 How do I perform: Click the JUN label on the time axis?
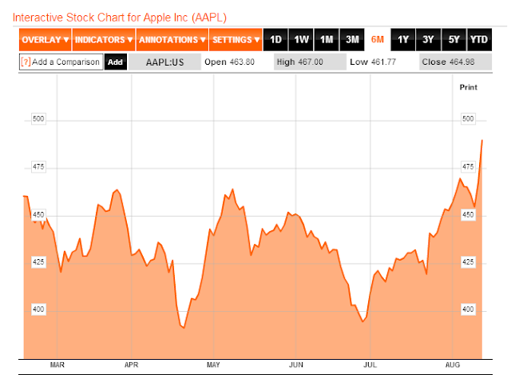pyautogui.click(x=296, y=365)
